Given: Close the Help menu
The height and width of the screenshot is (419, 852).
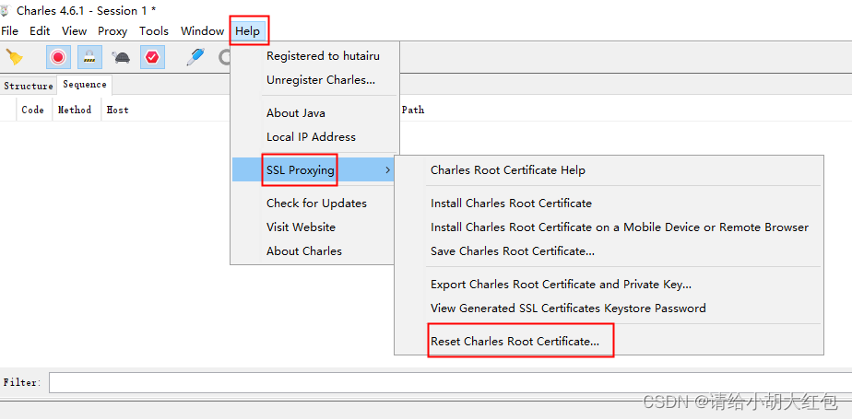Looking at the screenshot, I should [248, 31].
